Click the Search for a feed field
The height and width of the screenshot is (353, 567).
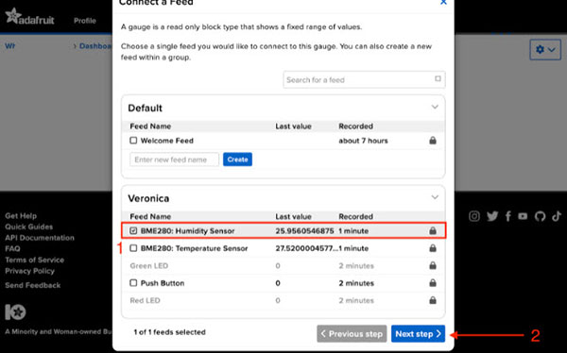pos(364,79)
